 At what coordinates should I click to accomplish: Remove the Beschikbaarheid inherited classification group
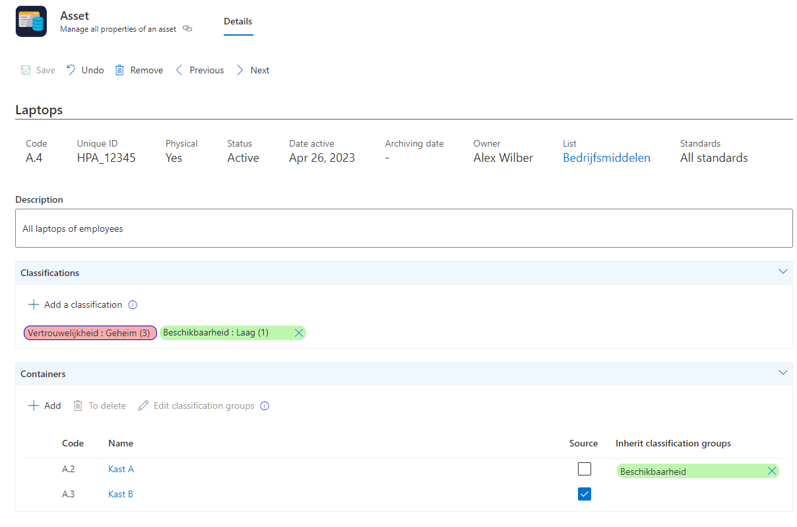771,471
